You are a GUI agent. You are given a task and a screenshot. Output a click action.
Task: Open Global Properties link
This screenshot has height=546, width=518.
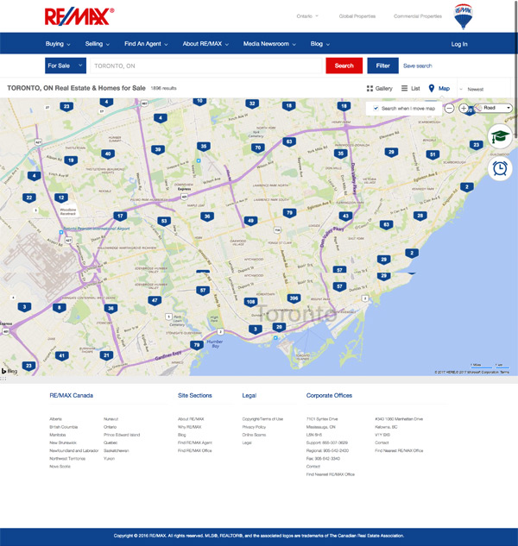click(x=357, y=16)
